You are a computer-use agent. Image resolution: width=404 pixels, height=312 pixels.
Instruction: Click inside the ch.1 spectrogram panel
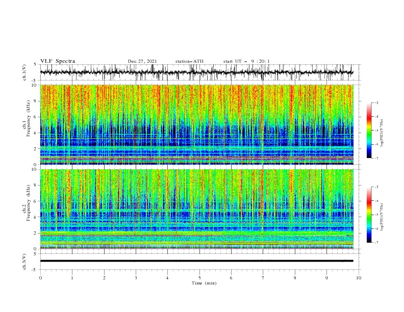(x=196, y=124)
